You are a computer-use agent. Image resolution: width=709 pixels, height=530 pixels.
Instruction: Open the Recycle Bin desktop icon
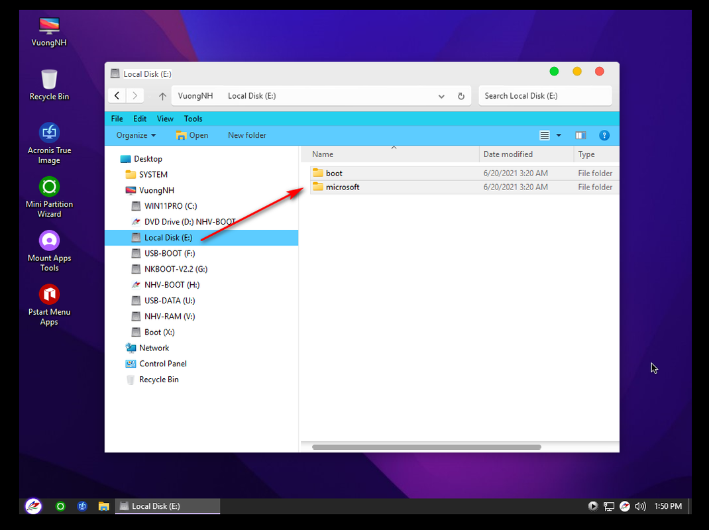[49, 85]
